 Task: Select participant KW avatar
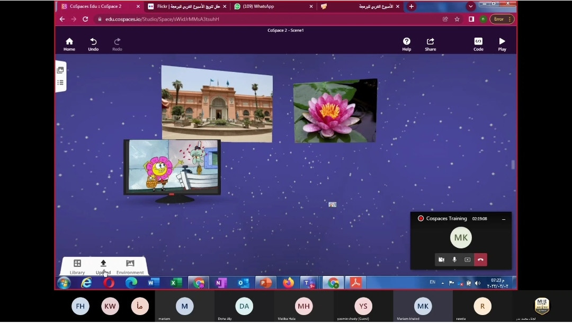(110, 306)
